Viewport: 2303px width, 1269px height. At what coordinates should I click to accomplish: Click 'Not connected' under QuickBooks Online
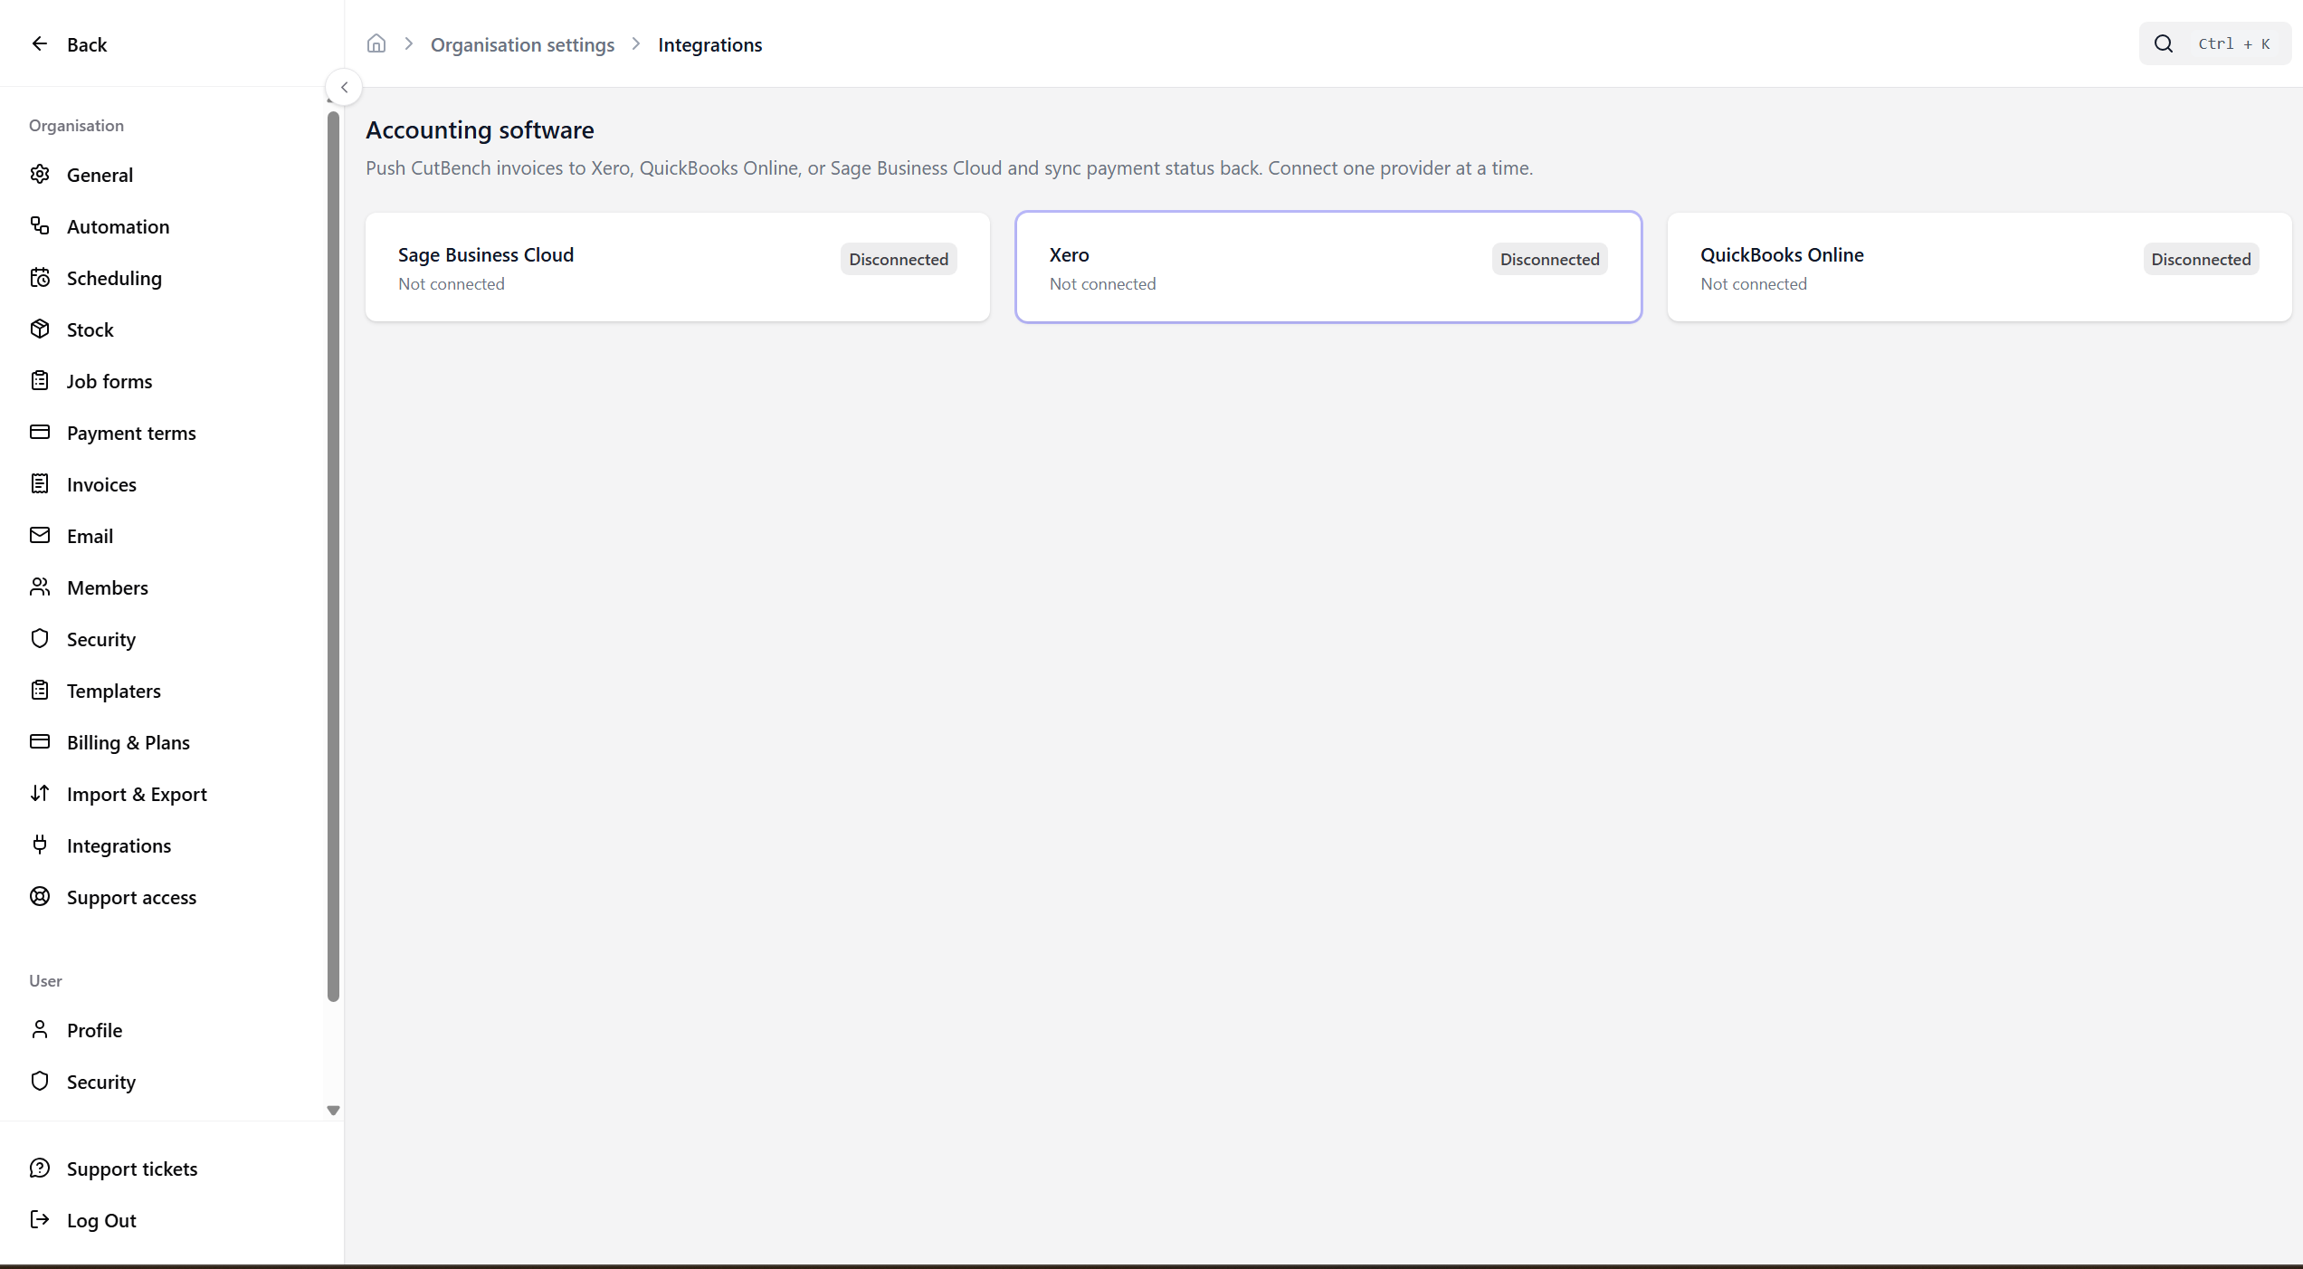tap(1754, 284)
